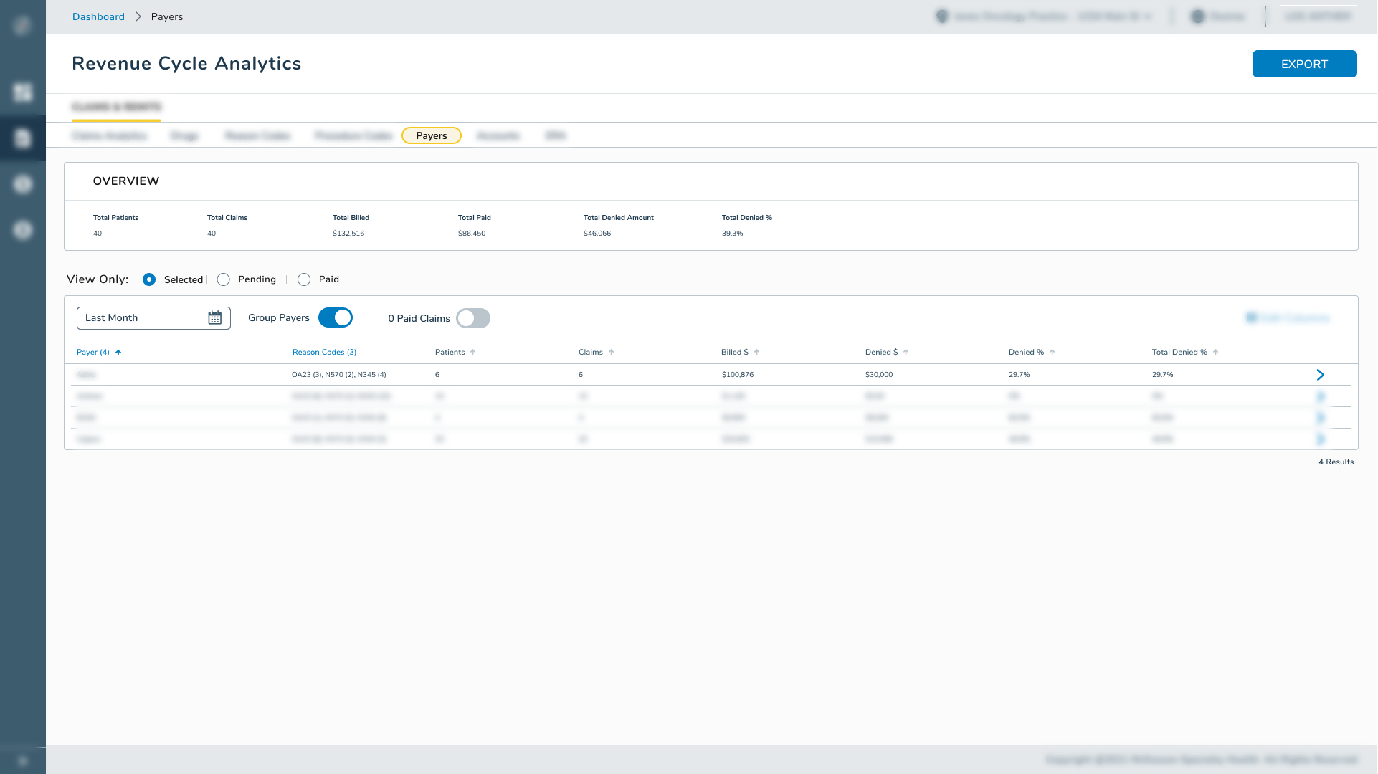Viewport: 1378px width, 774px height.
Task: Click the Billed $ column header label
Action: pos(735,353)
